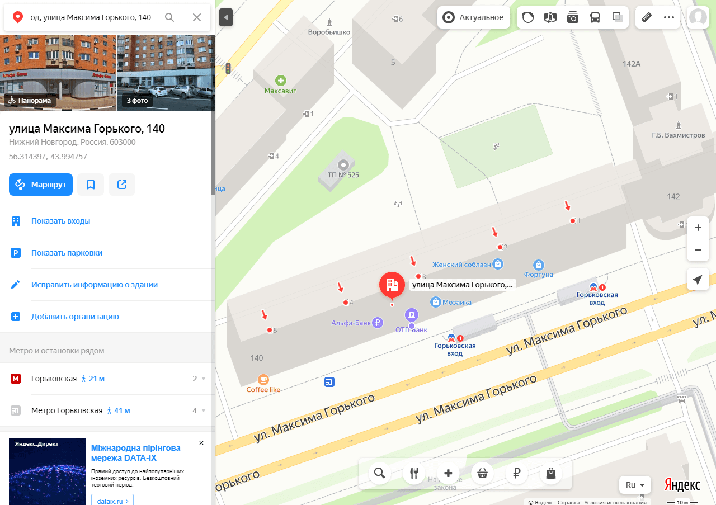Open the Панорама thumbnail
This screenshot has width=716, height=505.
point(58,73)
